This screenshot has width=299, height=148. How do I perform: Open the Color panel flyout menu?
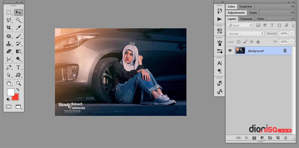click(292, 7)
